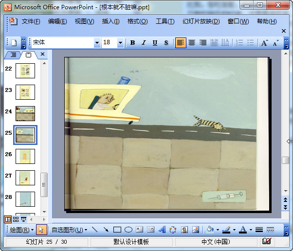The image size is (293, 251).
Task: Insert diagram or organization chart
Action: [x=173, y=230]
